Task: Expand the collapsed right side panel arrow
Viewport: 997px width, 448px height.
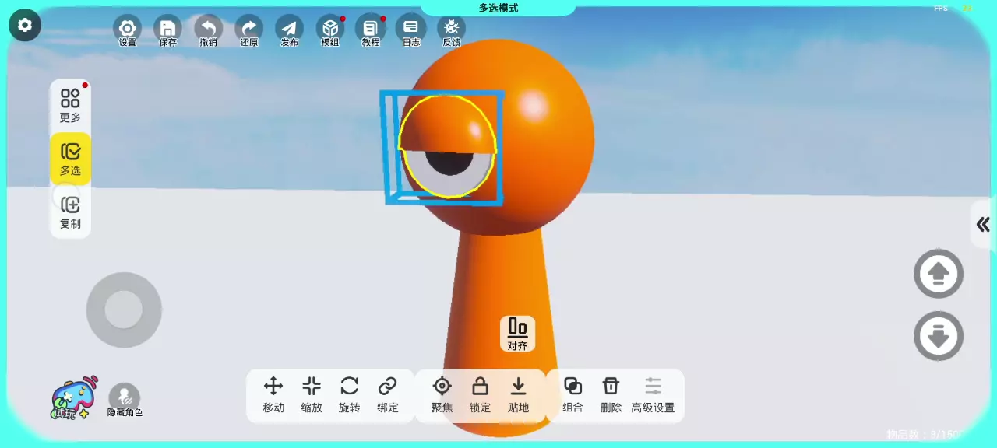Action: coord(982,225)
